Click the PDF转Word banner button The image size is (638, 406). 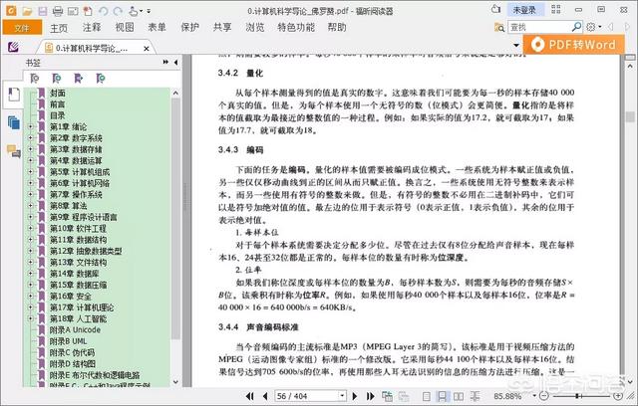click(574, 44)
